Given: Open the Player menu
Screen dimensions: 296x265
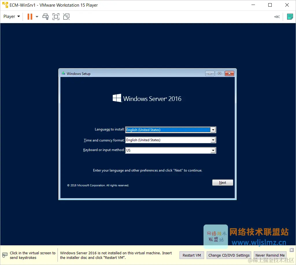Looking at the screenshot, I should tap(12, 16).
